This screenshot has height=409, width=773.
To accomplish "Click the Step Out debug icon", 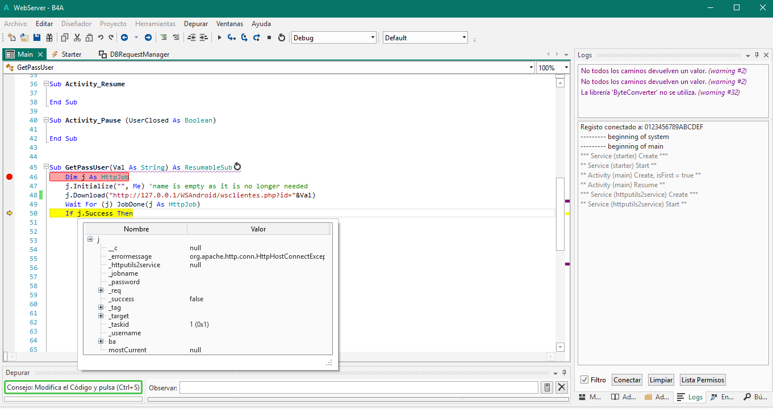I will 257,38.
